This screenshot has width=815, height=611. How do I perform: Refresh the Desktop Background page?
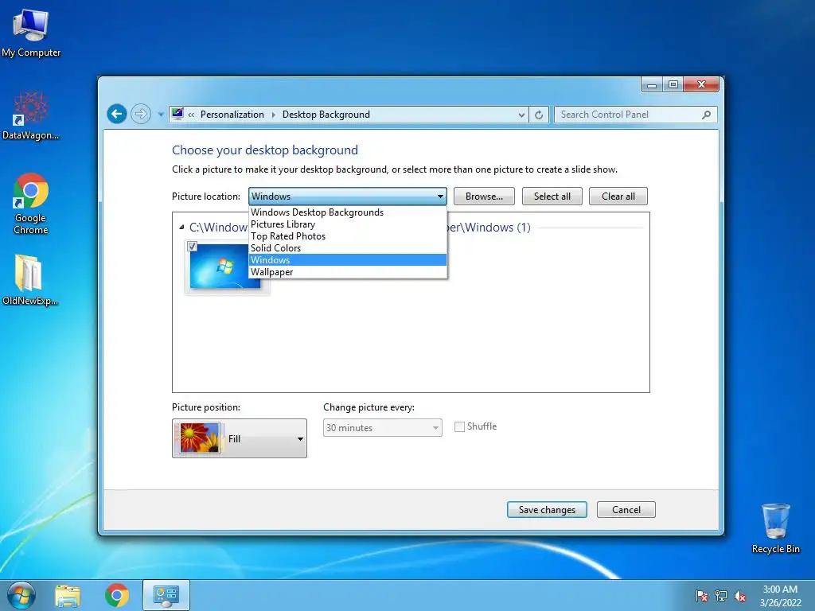[539, 115]
